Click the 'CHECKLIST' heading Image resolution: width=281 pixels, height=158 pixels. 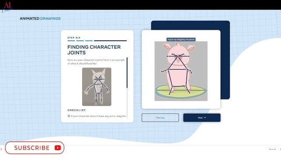[x=76, y=110]
